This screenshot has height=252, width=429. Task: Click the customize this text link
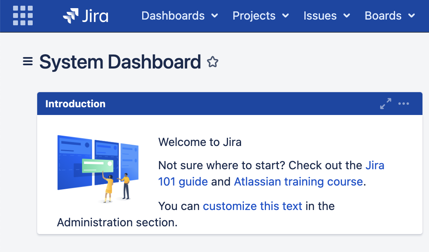[x=252, y=206]
